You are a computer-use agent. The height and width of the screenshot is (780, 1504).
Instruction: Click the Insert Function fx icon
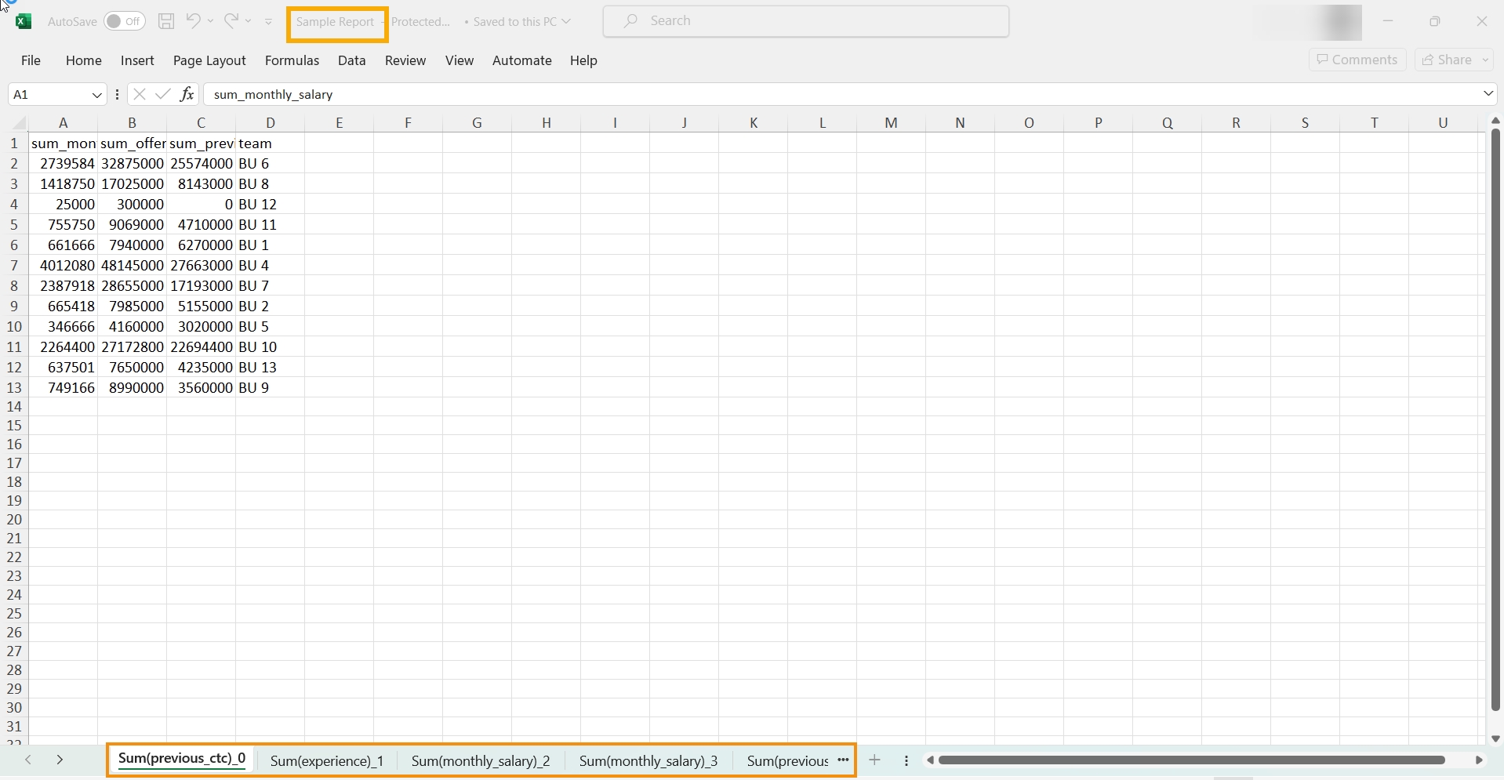(x=187, y=95)
